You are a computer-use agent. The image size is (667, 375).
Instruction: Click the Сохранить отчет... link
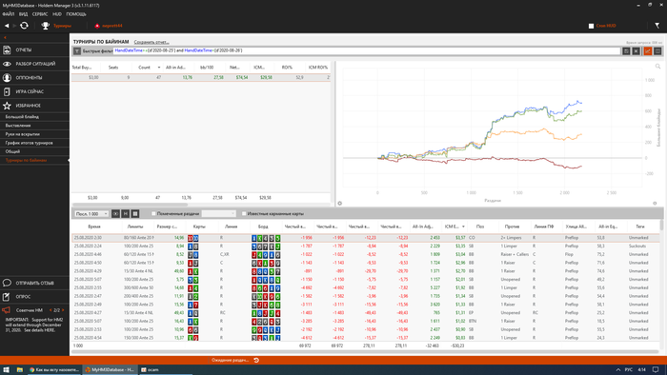pos(152,42)
